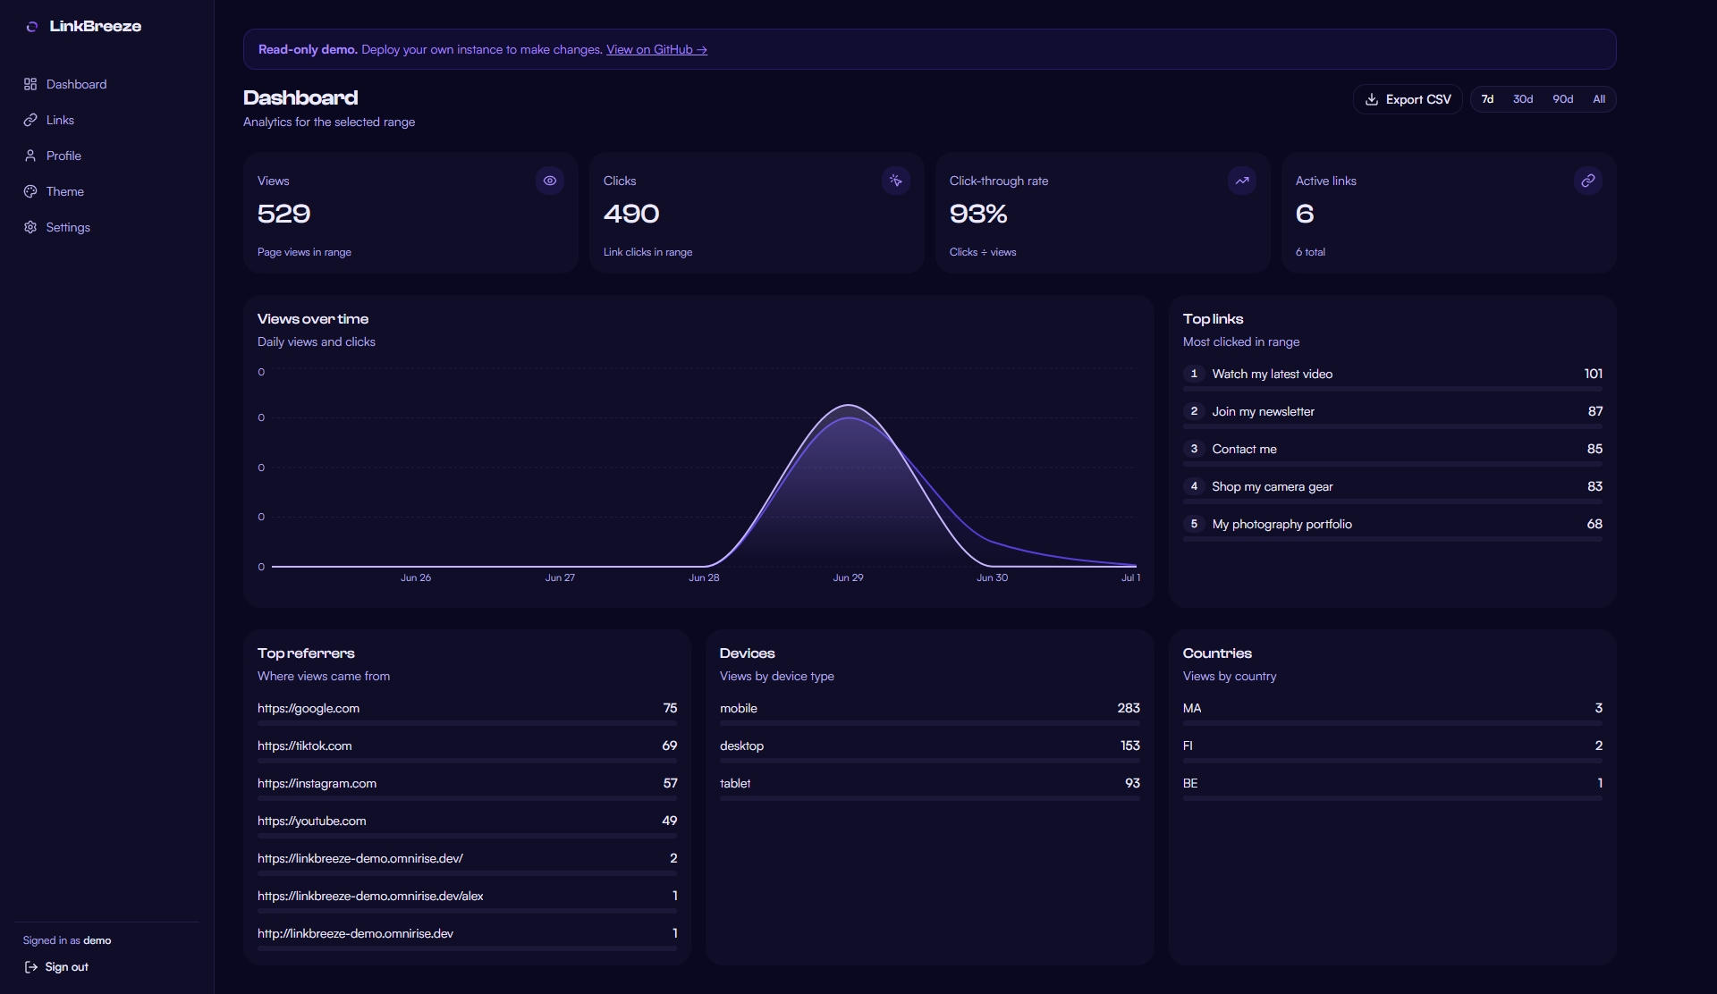Click the LinkBreeze brand name
Viewport: 1717px width, 994px height.
tap(96, 27)
